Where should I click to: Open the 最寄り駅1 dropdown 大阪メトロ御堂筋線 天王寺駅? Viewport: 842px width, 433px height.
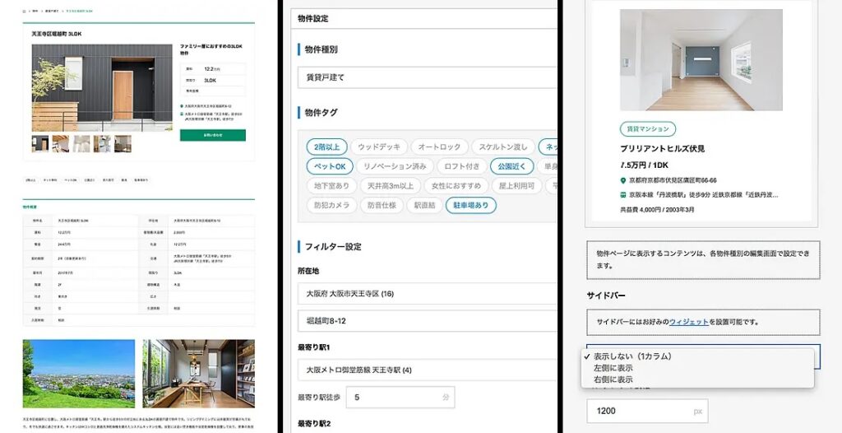pyautogui.click(x=427, y=370)
